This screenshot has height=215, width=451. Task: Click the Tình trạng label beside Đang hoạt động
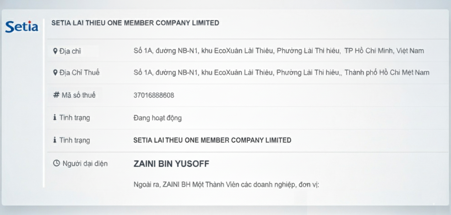(74, 118)
